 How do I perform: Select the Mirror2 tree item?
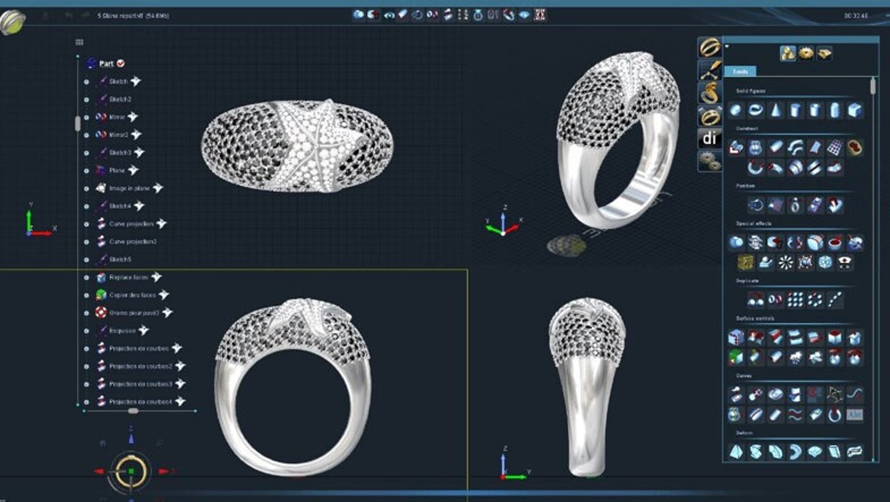point(119,134)
